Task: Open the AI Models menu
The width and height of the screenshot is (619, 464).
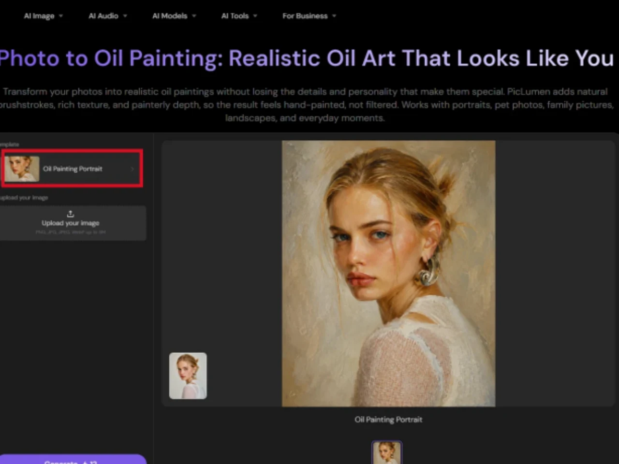Action: coord(174,16)
